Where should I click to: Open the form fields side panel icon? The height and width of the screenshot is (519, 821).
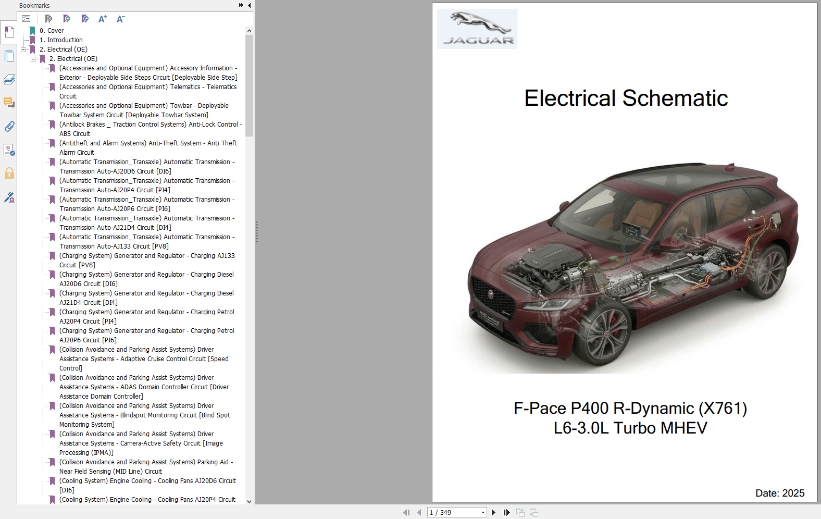pyautogui.click(x=9, y=150)
